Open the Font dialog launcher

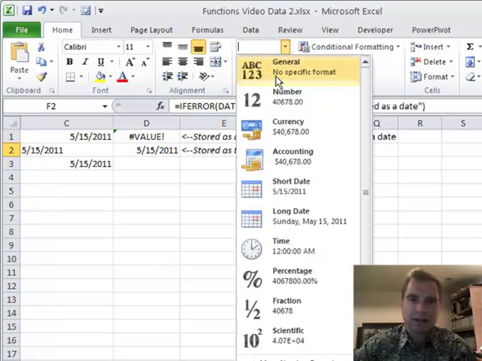coord(149,91)
